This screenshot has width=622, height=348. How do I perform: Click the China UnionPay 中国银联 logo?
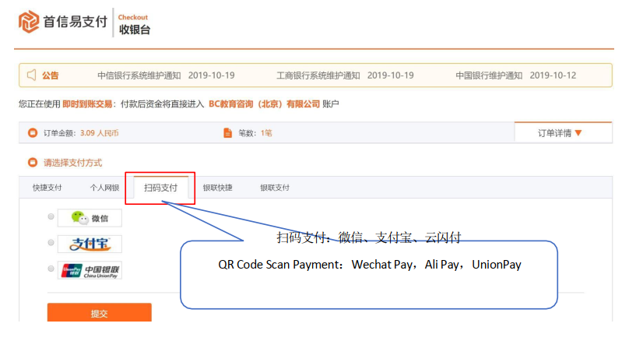coord(90,270)
